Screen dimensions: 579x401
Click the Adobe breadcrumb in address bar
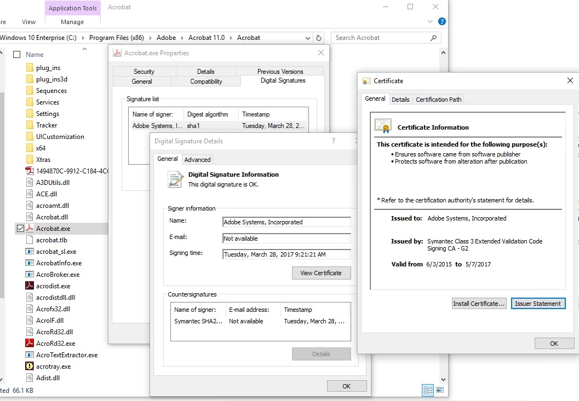[166, 38]
